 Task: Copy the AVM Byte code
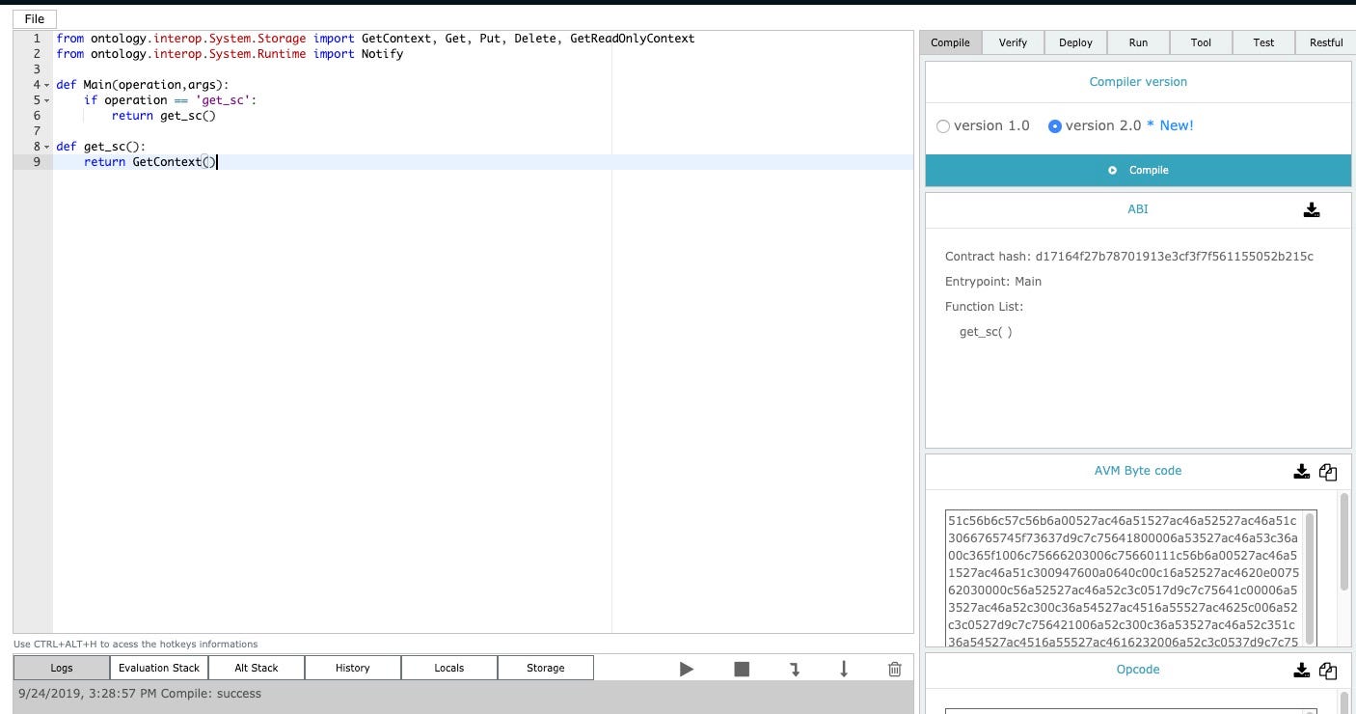1328,472
